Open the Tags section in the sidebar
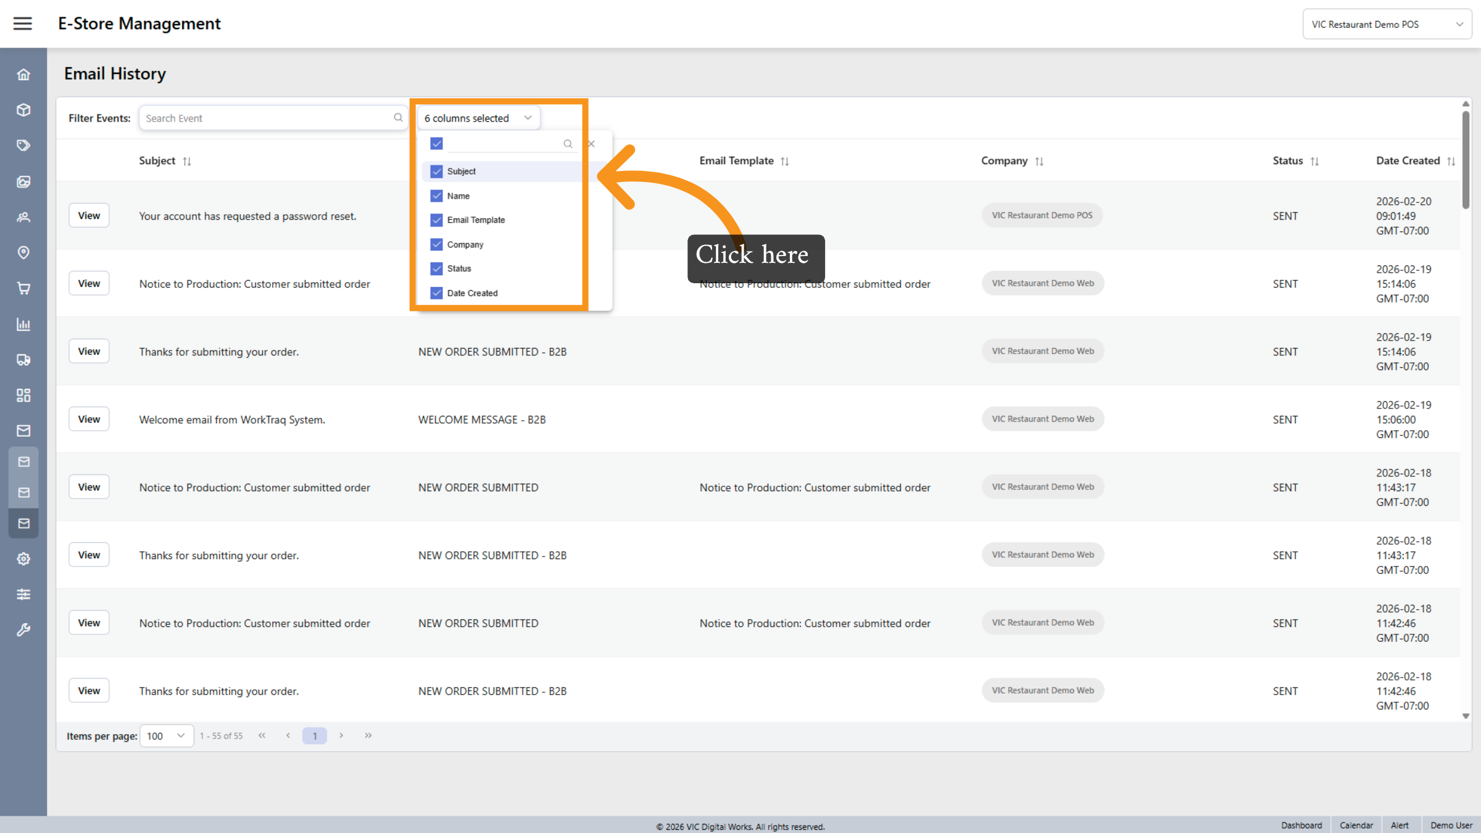Viewport: 1481px width, 833px height. pos(23,145)
